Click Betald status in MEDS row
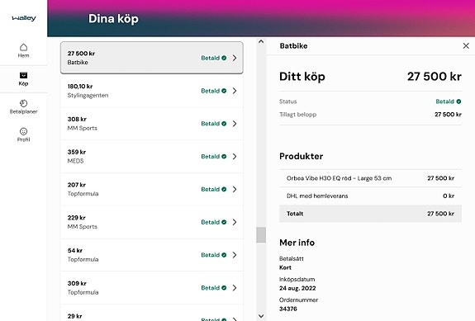This screenshot has width=475, height=321. pyautogui.click(x=214, y=157)
